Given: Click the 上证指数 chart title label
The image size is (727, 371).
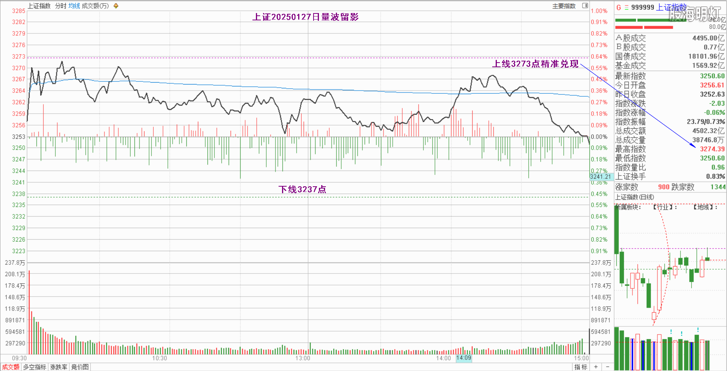Looking at the screenshot, I should tap(39, 6).
